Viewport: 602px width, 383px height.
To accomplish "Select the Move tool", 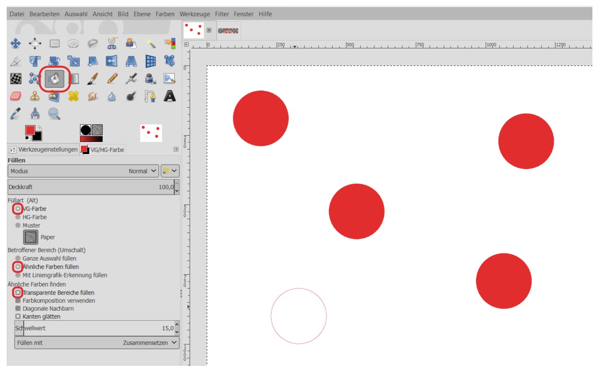I will 15,43.
